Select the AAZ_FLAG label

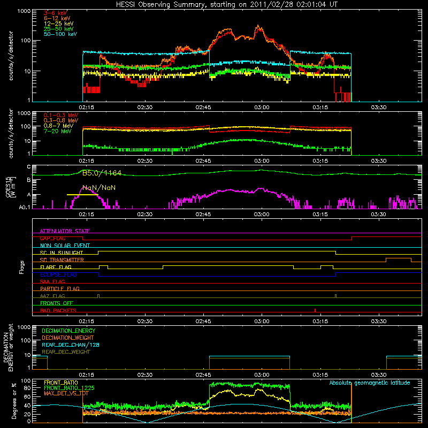coord(52,296)
